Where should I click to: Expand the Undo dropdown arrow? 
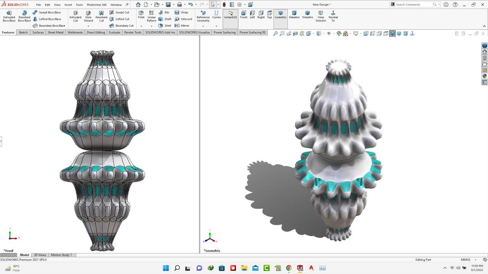(x=195, y=5)
